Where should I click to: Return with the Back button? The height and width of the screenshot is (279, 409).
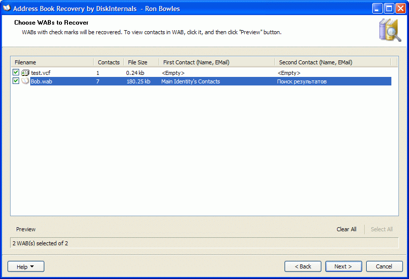pyautogui.click(x=303, y=266)
